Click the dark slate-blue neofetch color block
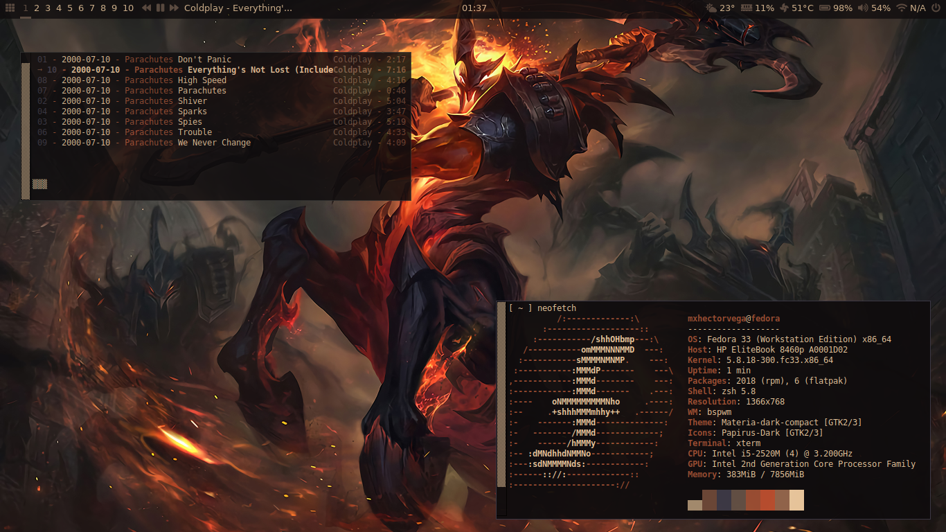 [x=724, y=500]
